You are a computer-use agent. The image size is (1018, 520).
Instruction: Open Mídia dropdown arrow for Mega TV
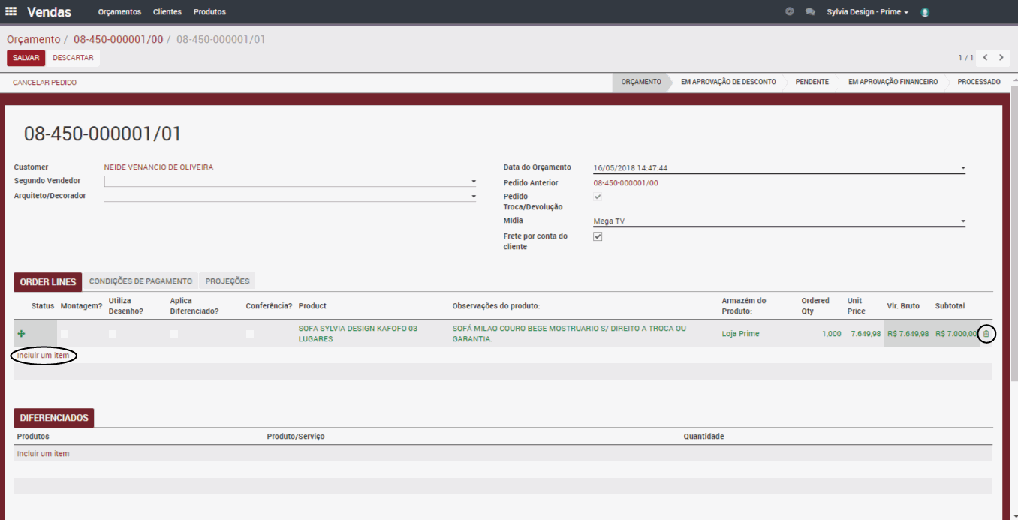point(962,221)
